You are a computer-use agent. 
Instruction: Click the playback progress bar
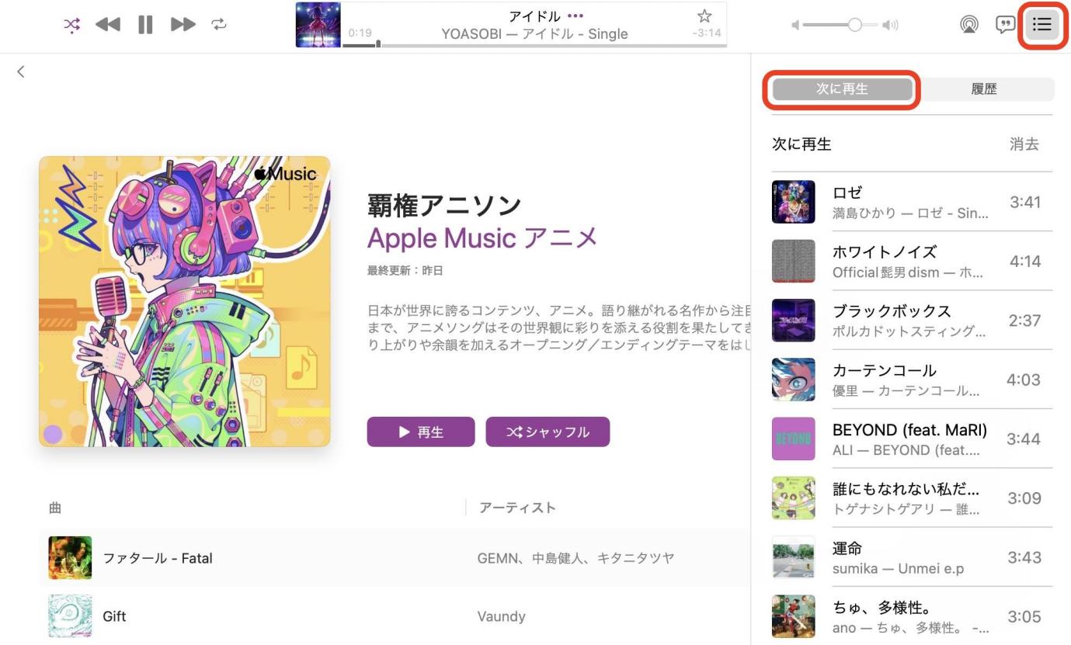point(534,45)
